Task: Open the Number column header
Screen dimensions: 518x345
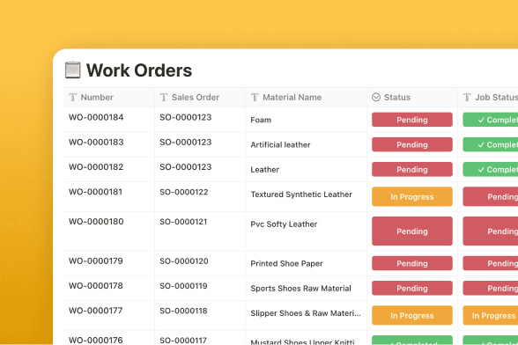Action: click(x=109, y=98)
